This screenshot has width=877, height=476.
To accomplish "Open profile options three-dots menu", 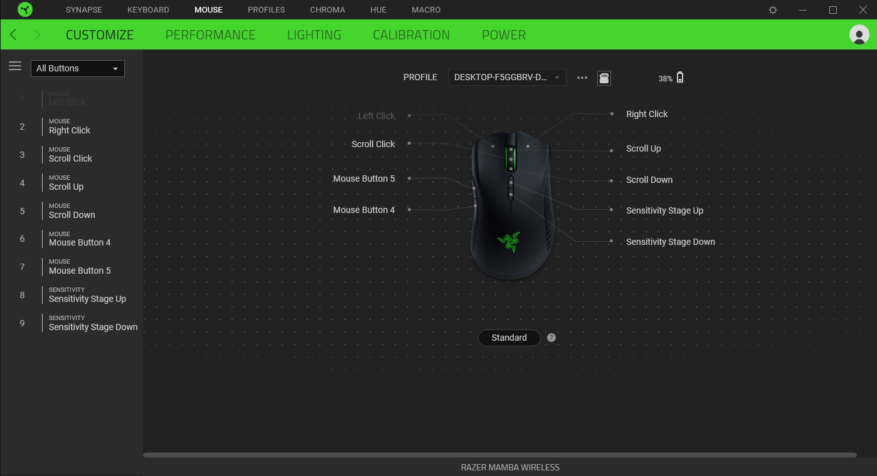I will point(582,78).
